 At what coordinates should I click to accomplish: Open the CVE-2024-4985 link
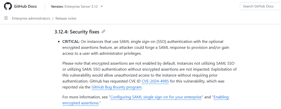coord(155,81)
